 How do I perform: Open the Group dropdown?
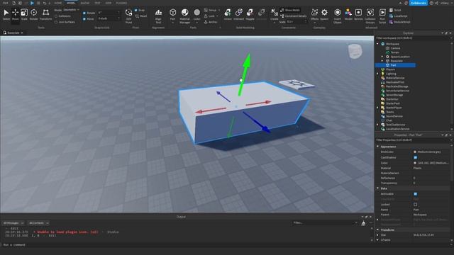(211, 10)
